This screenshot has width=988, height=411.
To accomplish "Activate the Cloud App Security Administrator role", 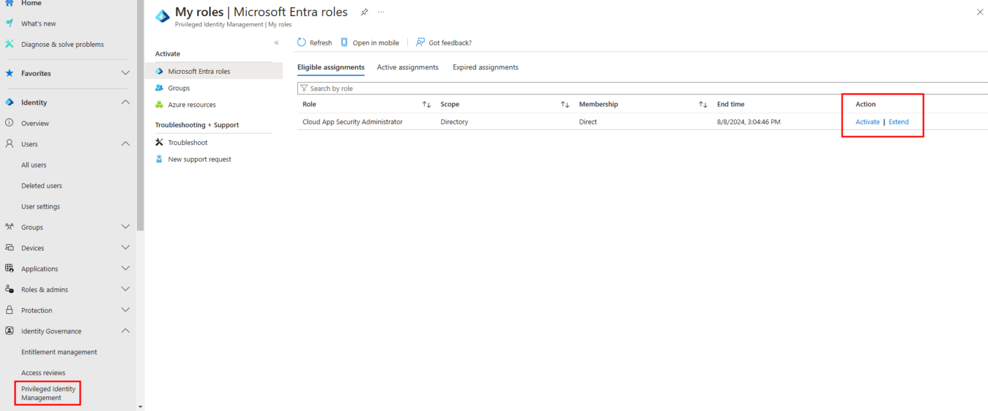I will [x=867, y=121].
